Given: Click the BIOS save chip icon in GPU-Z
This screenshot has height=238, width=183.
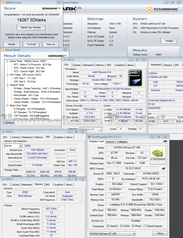Looking at the screenshot, I should [x=164, y=168].
